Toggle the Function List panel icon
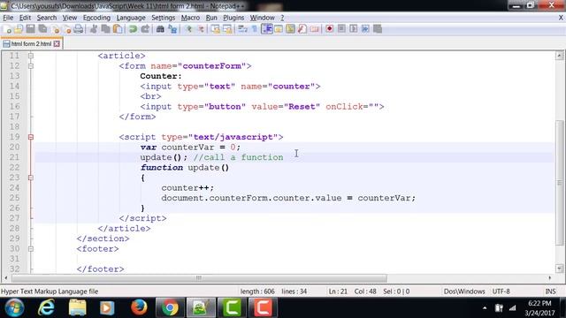This screenshot has height=318, width=566. pyautogui.click(x=302, y=29)
